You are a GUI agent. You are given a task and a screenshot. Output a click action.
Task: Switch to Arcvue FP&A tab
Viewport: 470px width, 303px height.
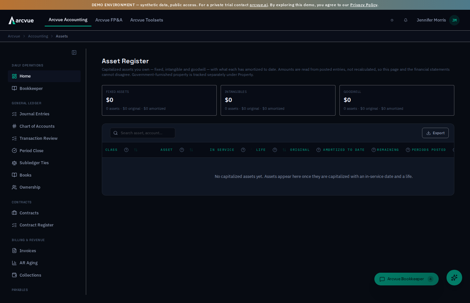[109, 20]
